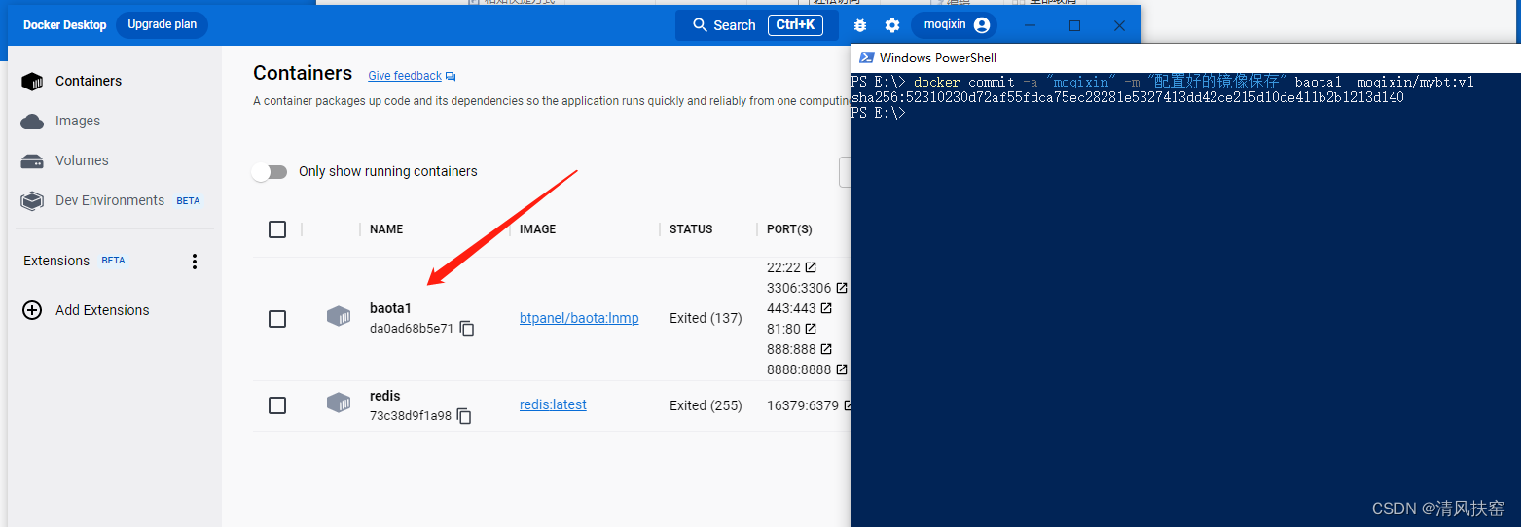Open troubleshoot via the bug icon
This screenshot has height=527, width=1521.
click(859, 25)
